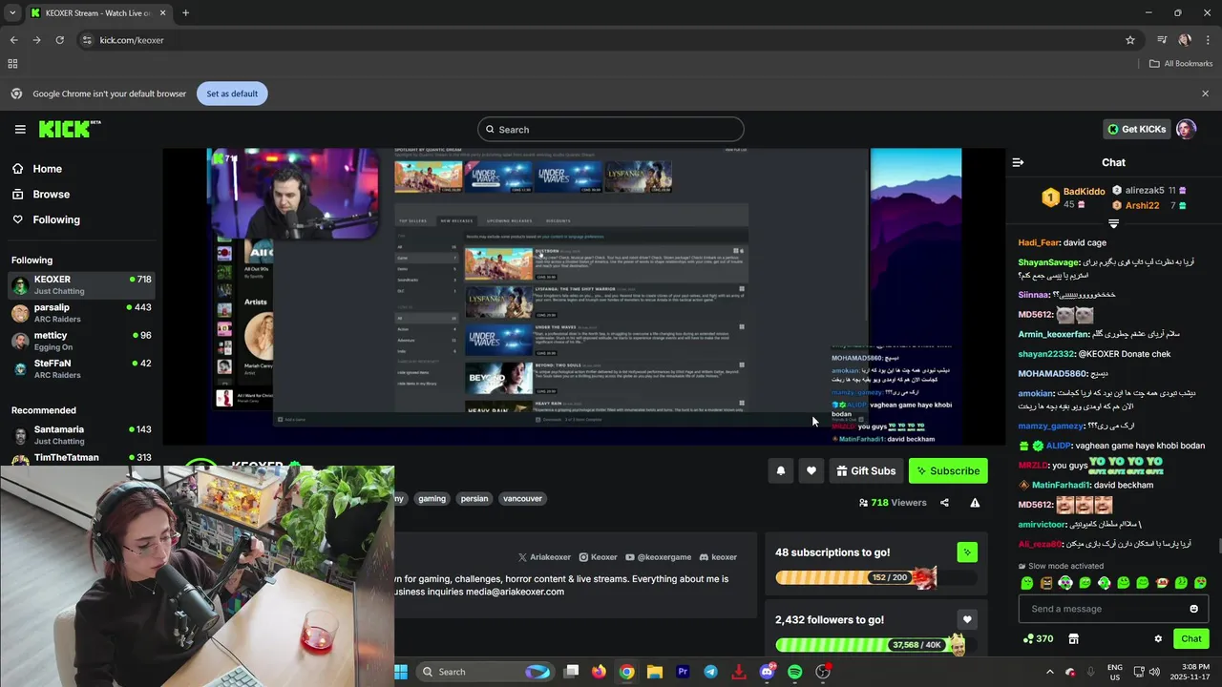Viewport: 1222px width, 687px height.
Task: Click the chat scrollbar
Action: 1218,546
